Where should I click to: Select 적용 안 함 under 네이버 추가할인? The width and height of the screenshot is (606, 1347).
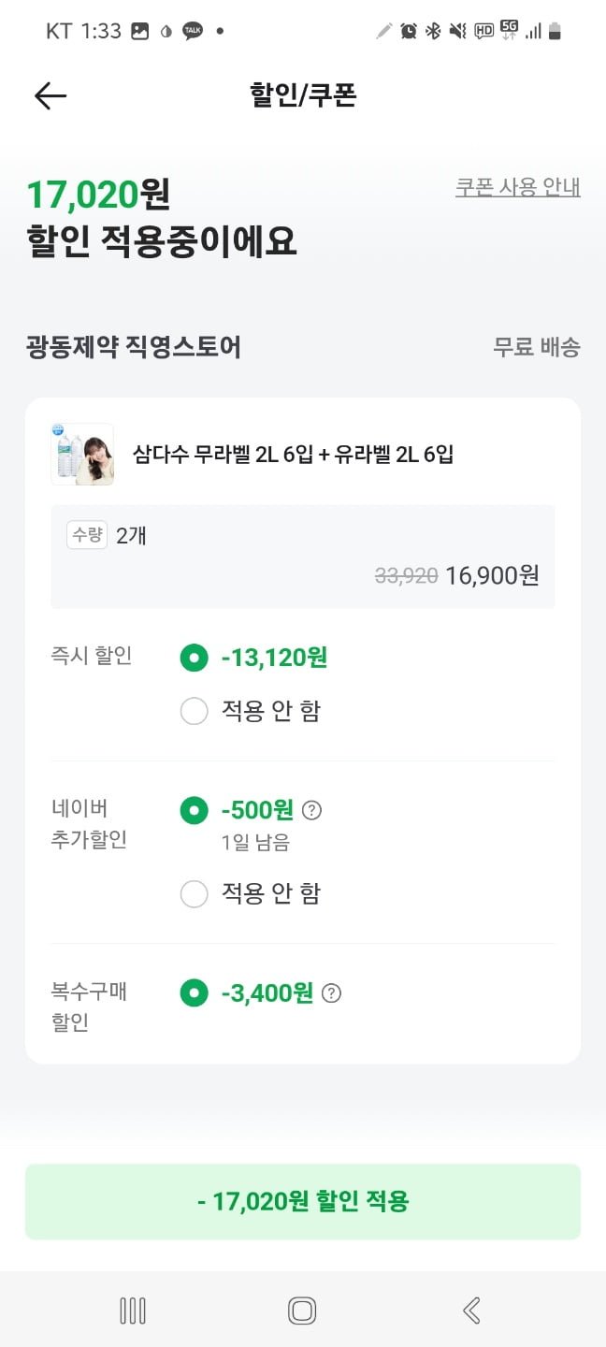(x=194, y=894)
